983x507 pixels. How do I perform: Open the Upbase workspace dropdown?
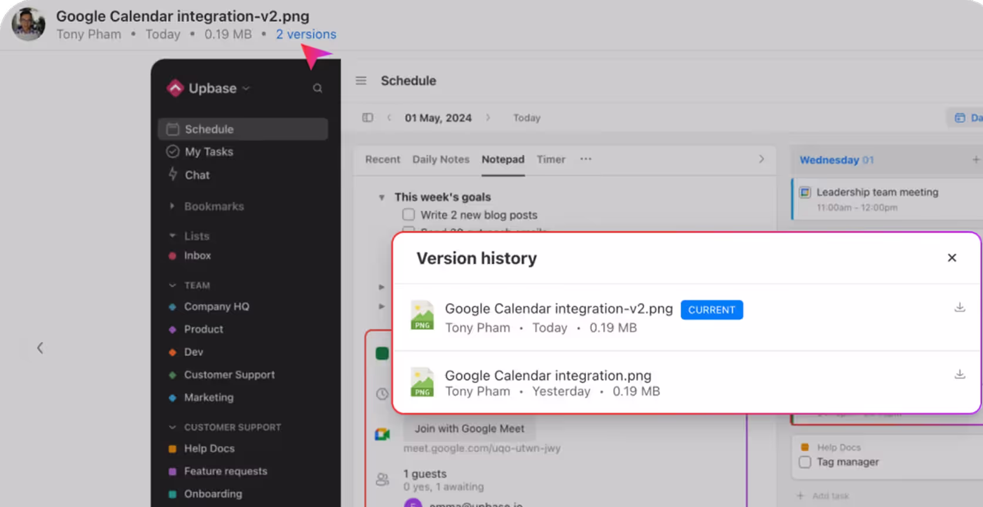pyautogui.click(x=246, y=89)
